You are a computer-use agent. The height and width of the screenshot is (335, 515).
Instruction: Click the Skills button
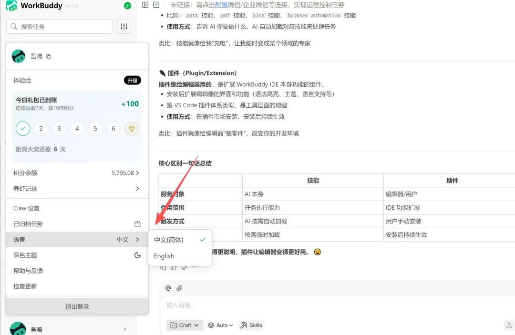point(251,325)
